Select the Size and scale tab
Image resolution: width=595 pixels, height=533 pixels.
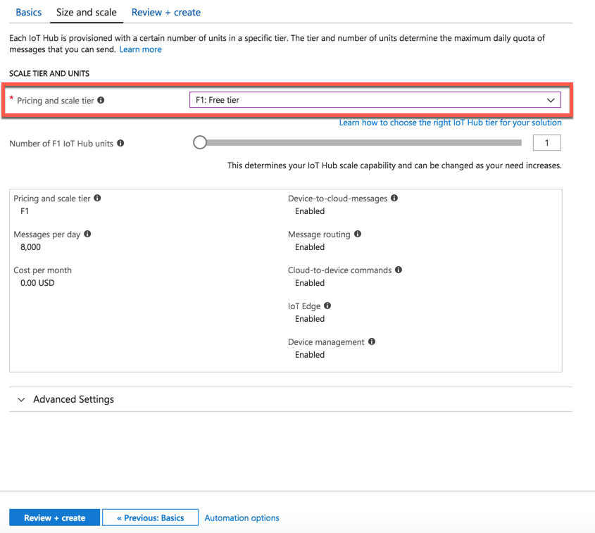tap(87, 12)
